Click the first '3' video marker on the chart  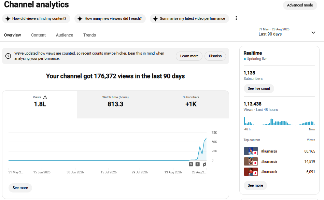coord(191,164)
